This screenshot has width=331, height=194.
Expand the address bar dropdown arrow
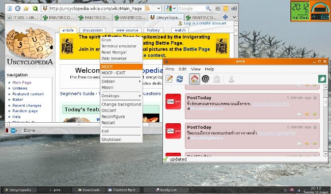click(159, 9)
